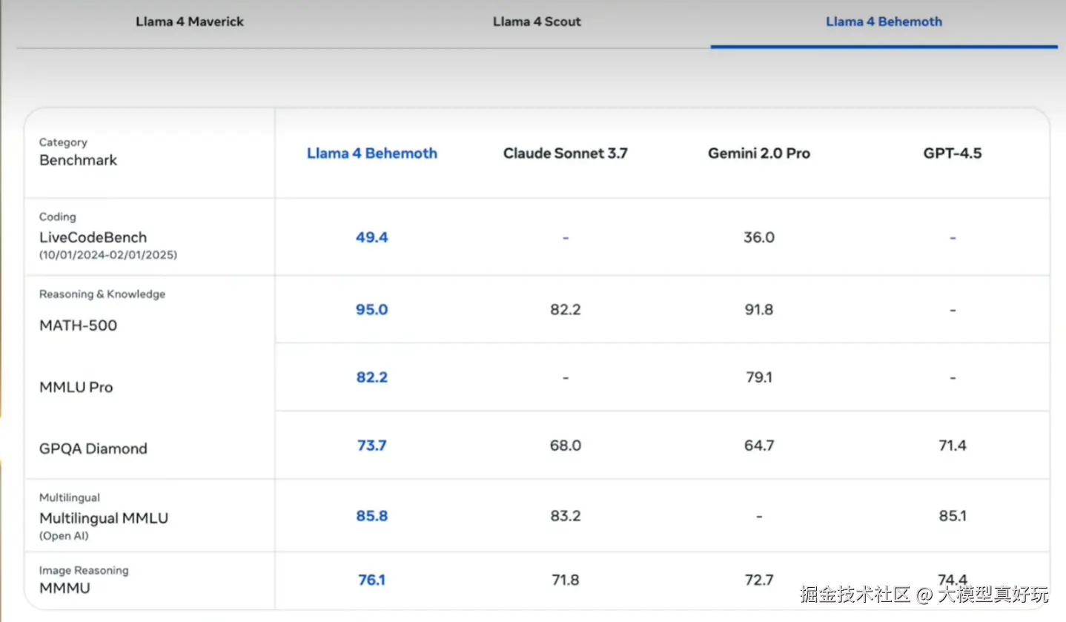Switch to the Llama 4 Maverick tab
Viewport: 1066px width, 622px height.
pos(189,21)
